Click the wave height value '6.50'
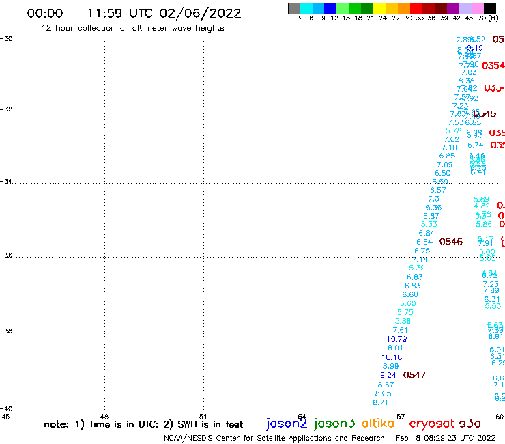Viewport: 505px width, 444px height. click(x=443, y=173)
